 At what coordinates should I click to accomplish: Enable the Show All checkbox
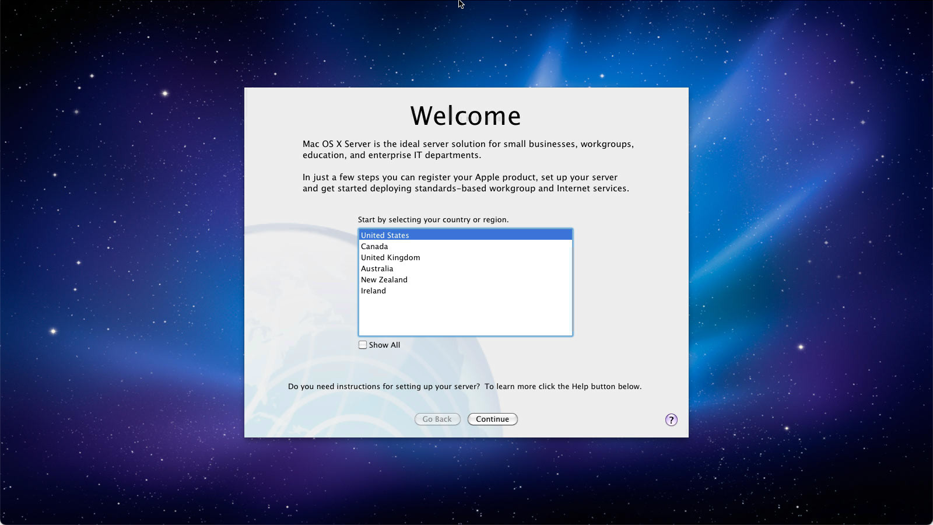click(x=363, y=345)
